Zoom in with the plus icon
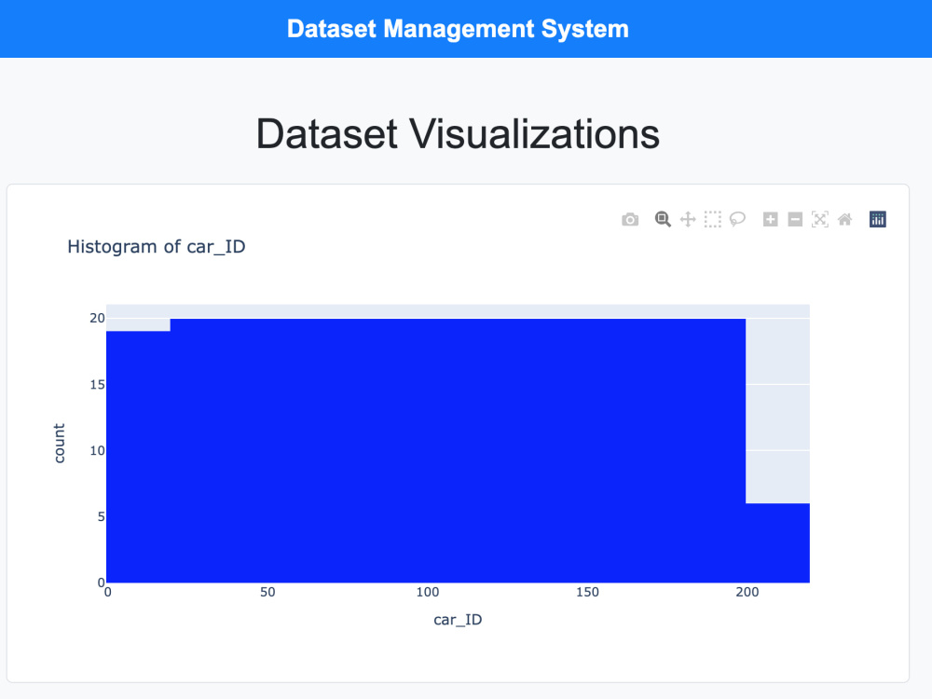Screen dimensions: 932x699 [x=771, y=219]
